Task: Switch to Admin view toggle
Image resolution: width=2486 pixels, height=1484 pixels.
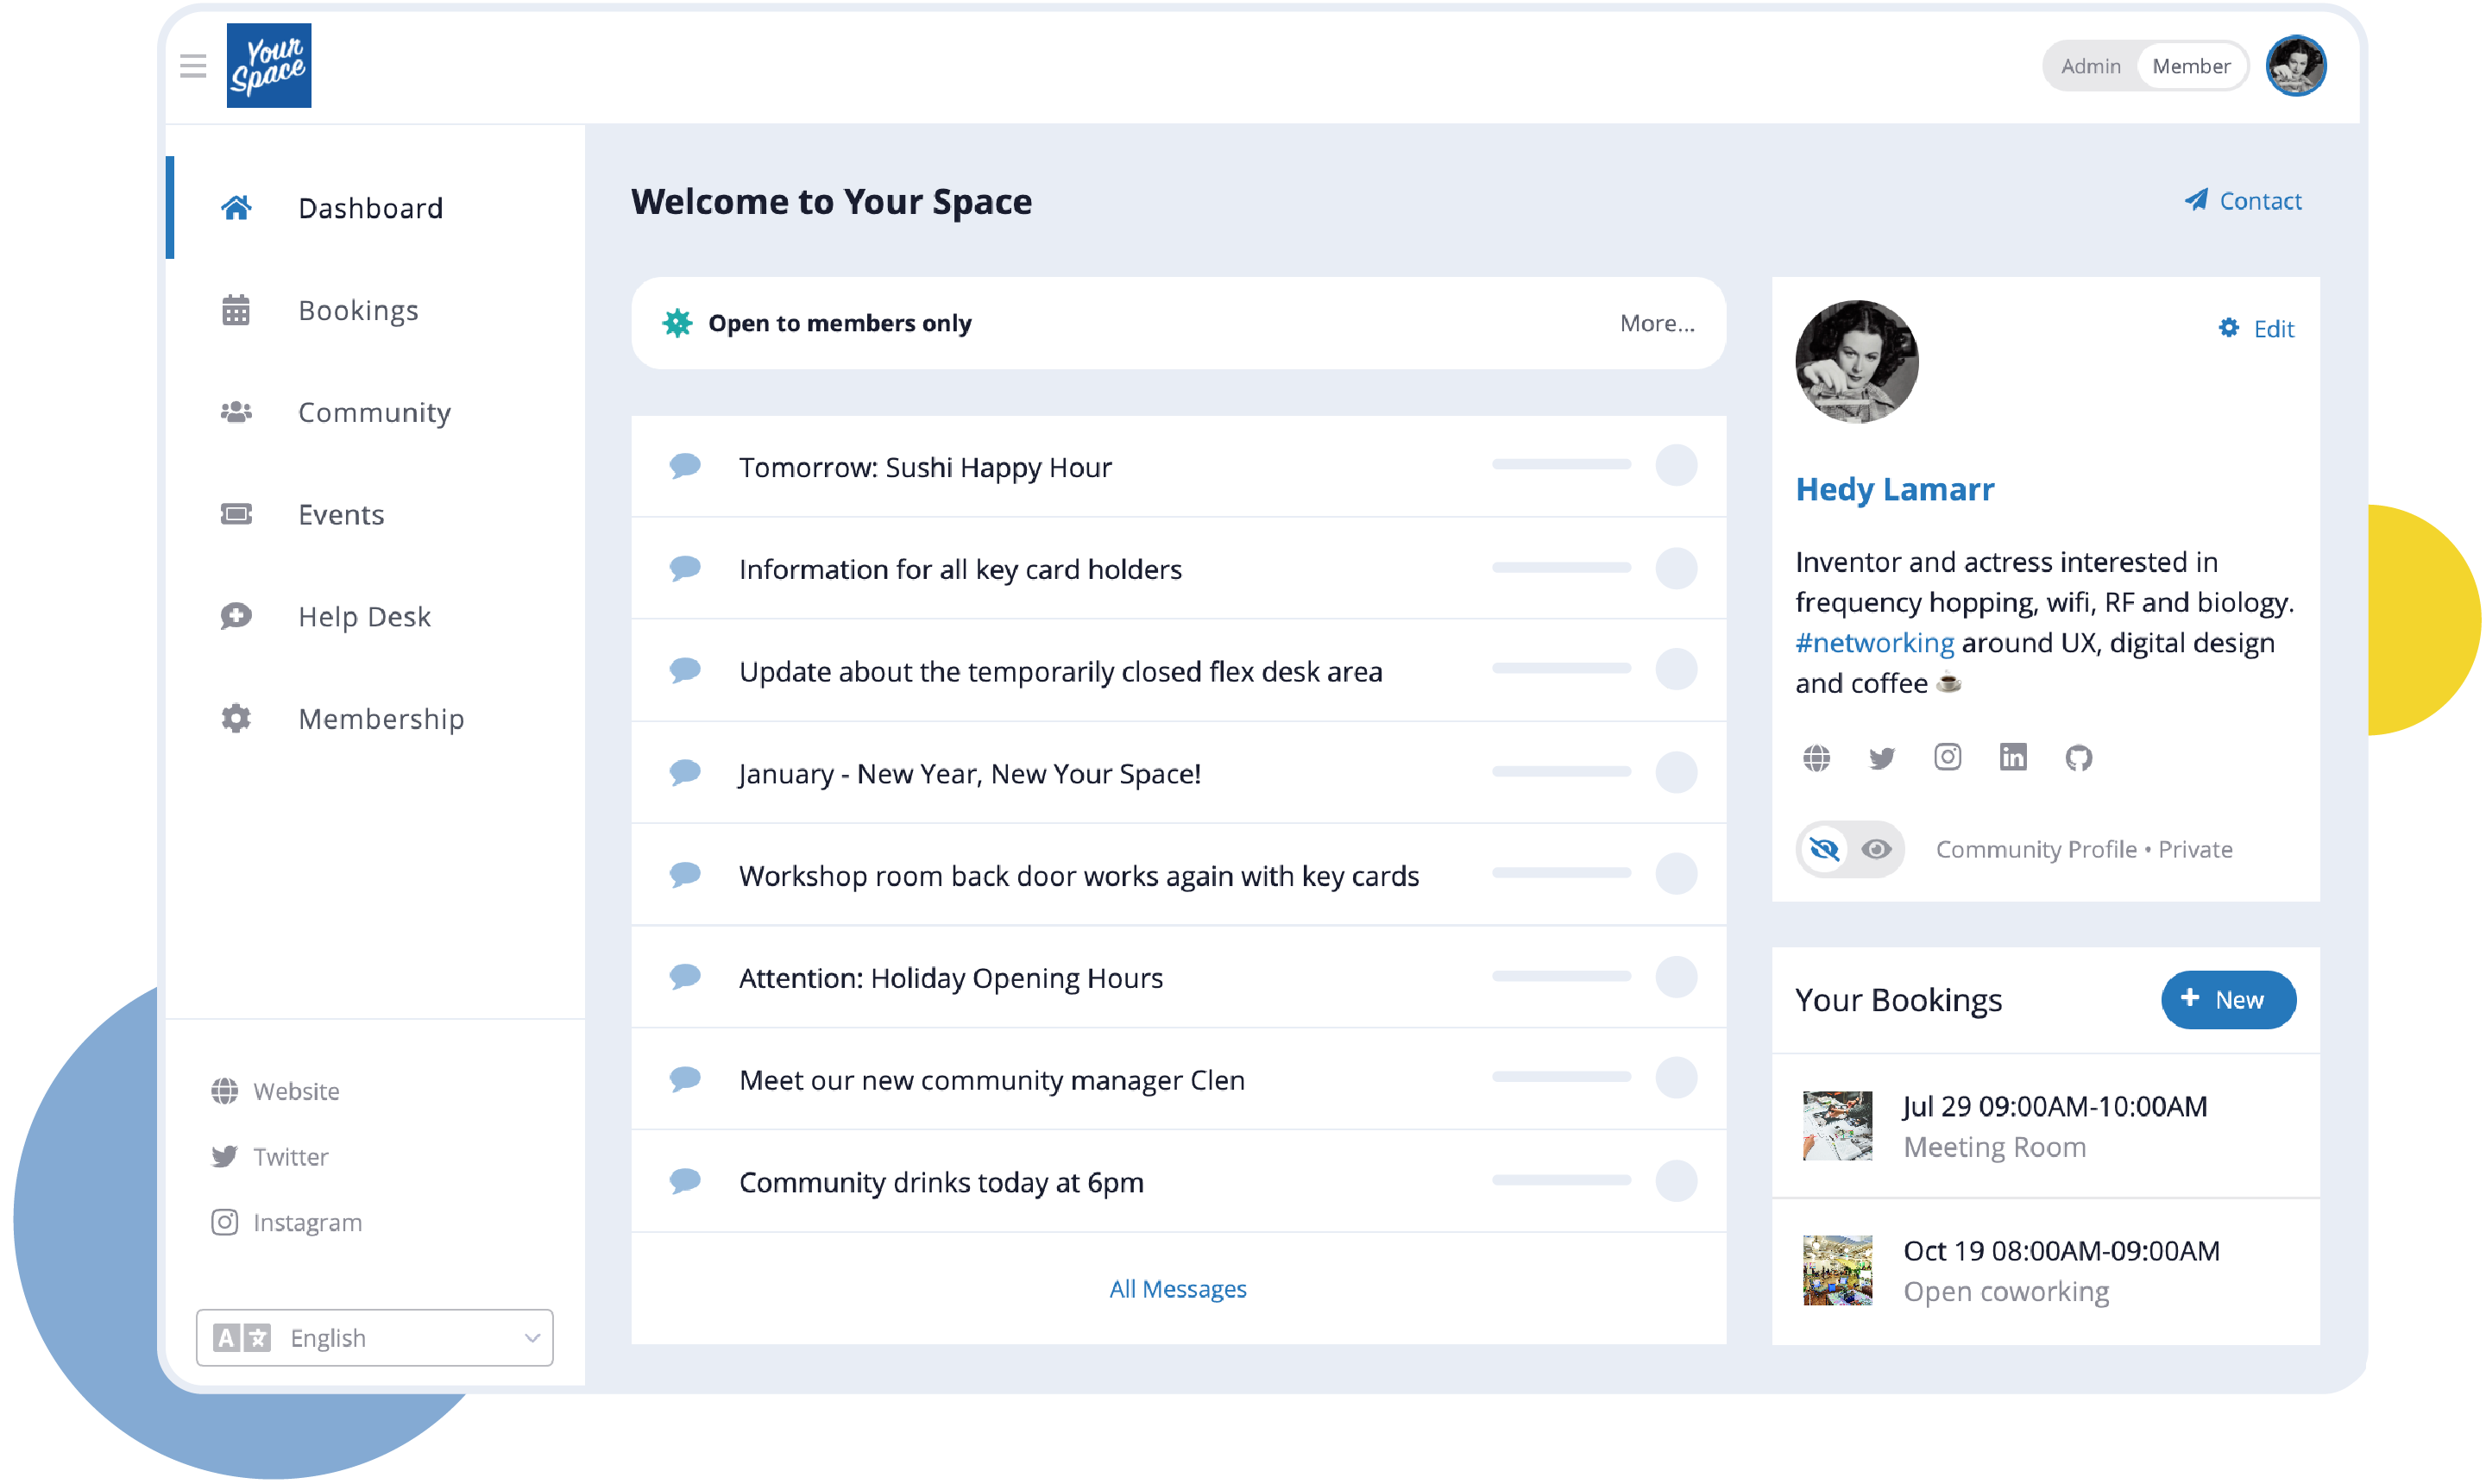Action: pyautogui.click(x=2090, y=66)
